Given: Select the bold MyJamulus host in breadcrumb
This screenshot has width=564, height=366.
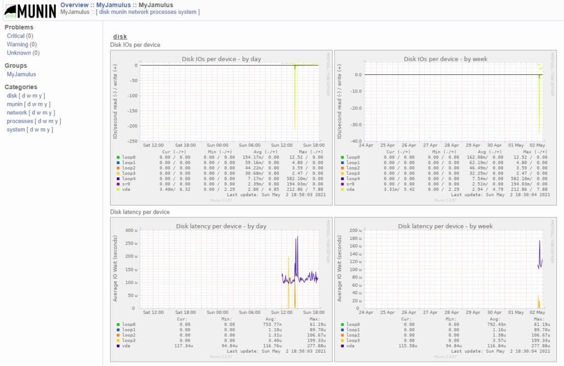Looking at the screenshot, I should [156, 5].
